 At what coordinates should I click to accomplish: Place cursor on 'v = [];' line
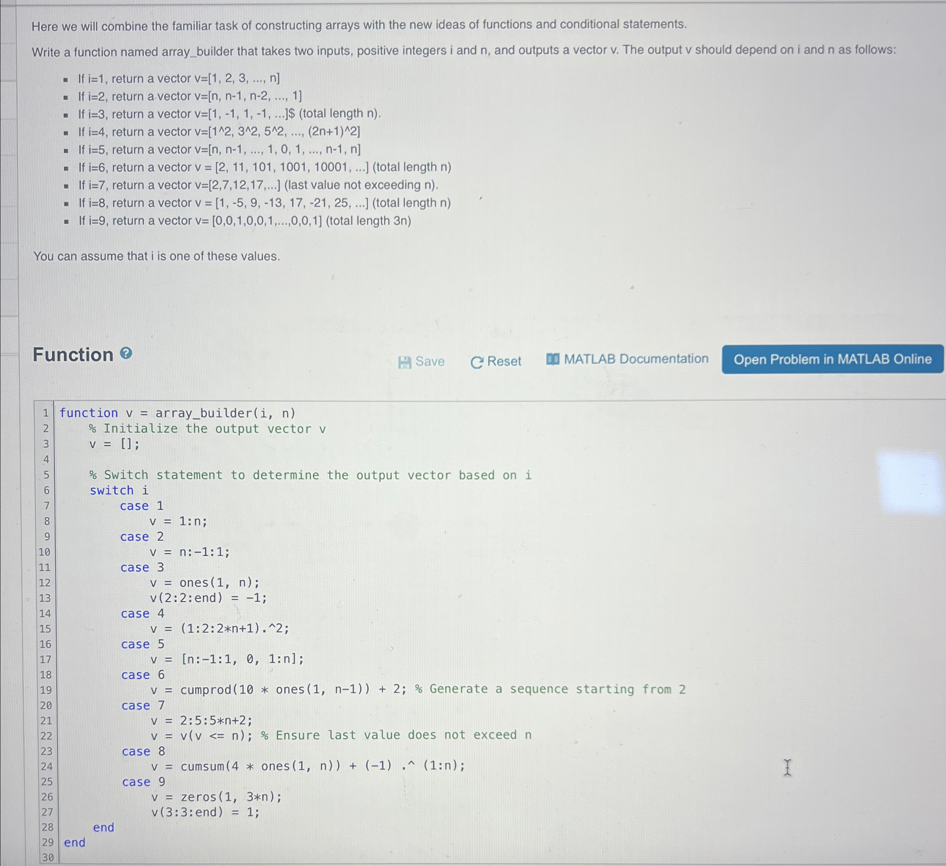tap(114, 444)
